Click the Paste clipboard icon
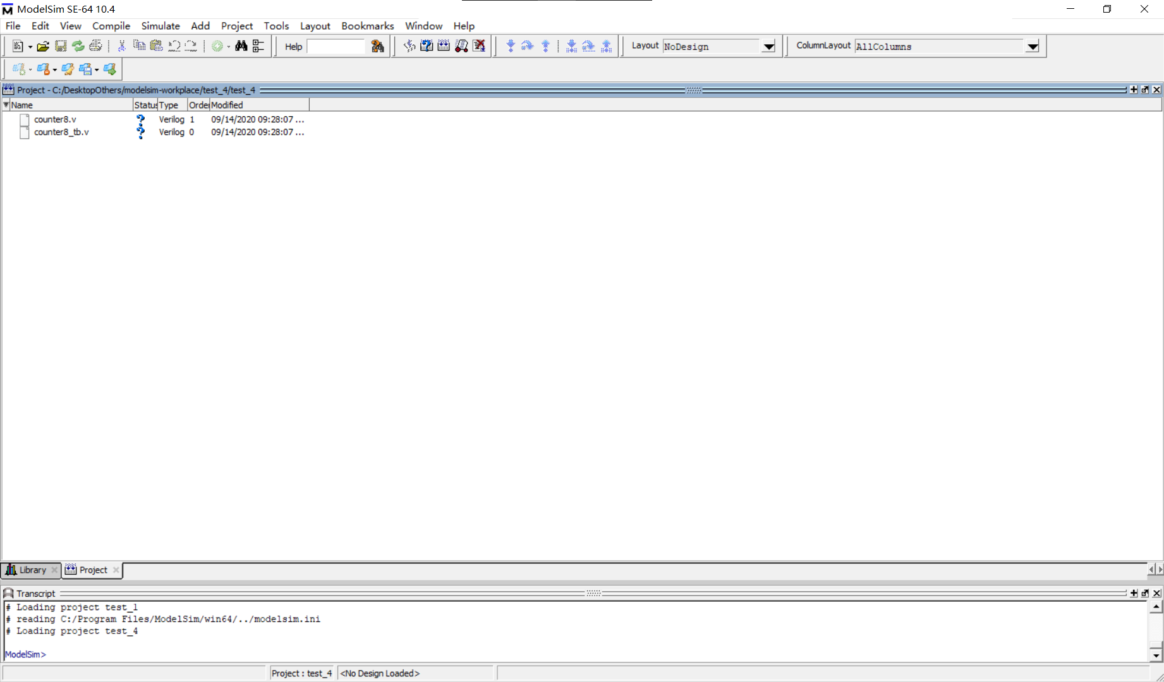The image size is (1164, 682). tap(156, 46)
